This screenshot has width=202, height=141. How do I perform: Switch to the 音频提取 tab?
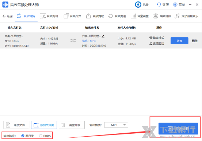(95, 16)
